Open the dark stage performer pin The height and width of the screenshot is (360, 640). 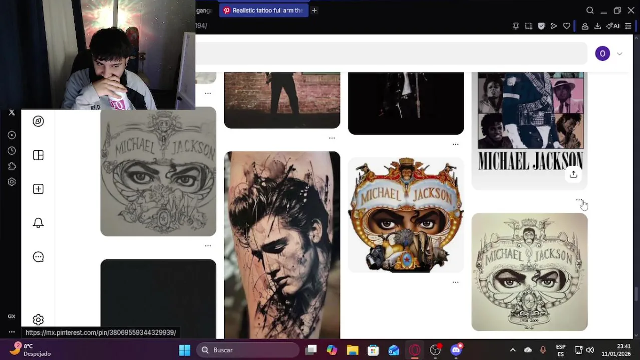coord(406,103)
